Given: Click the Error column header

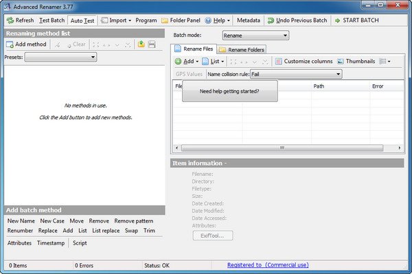Looking at the screenshot, I should [387, 86].
